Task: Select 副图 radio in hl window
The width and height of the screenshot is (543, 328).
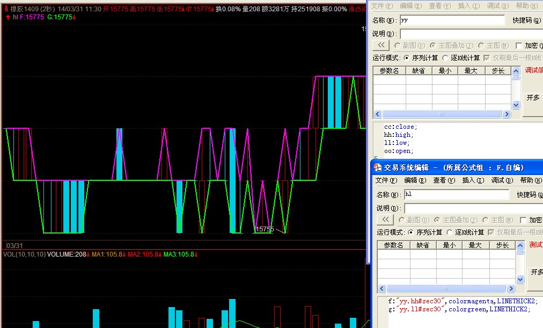Action: coord(402,220)
